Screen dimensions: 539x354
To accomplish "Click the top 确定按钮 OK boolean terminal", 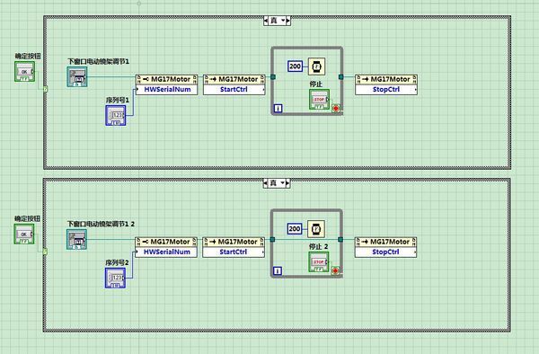I will pyautogui.click(x=24, y=72).
